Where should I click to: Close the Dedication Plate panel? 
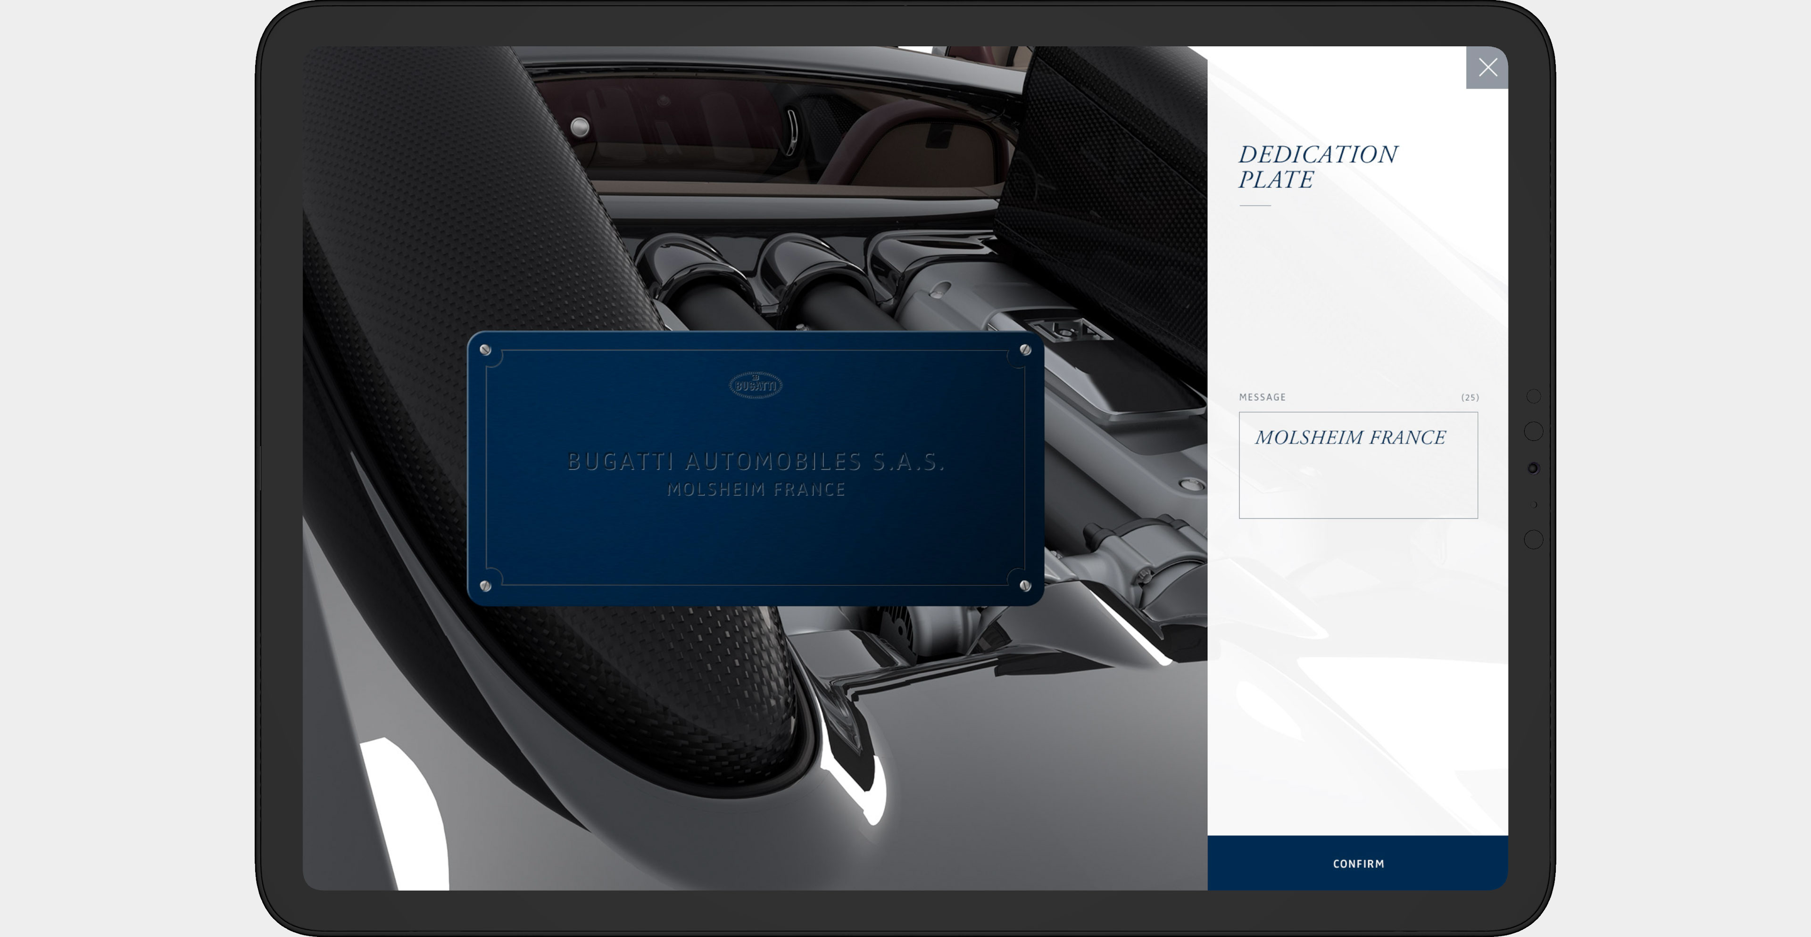tap(1487, 67)
